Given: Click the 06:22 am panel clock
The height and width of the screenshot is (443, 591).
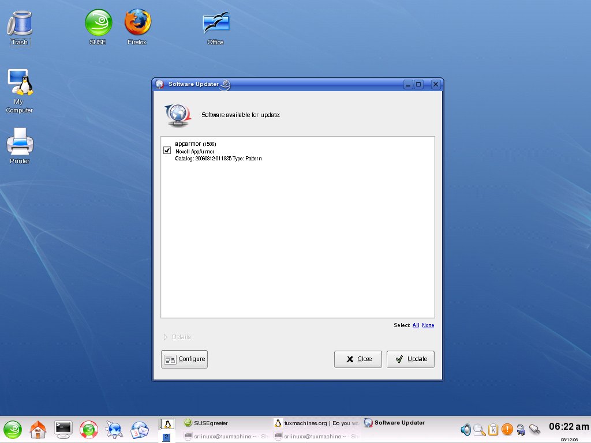Looking at the screenshot, I should pos(568,426).
